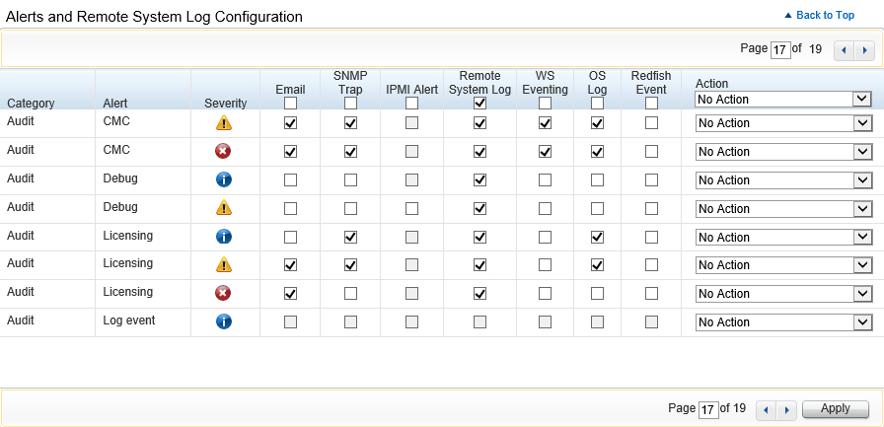This screenshot has width=884, height=427.
Task: Open the header Action dropdown
Action: click(x=782, y=100)
